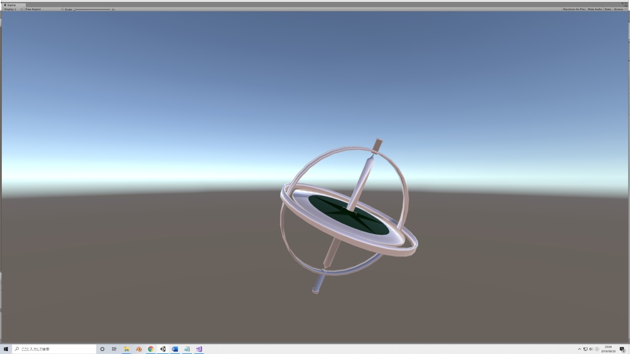The height and width of the screenshot is (354, 630).
Task: Toggle the Stats overlay
Action: coord(607,9)
